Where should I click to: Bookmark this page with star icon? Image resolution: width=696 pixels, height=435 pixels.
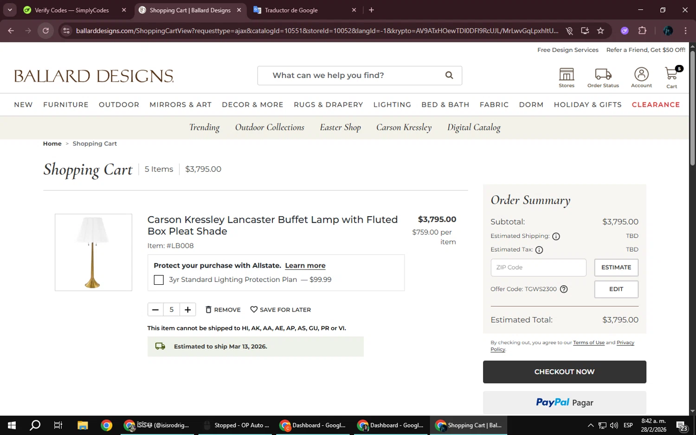[600, 31]
